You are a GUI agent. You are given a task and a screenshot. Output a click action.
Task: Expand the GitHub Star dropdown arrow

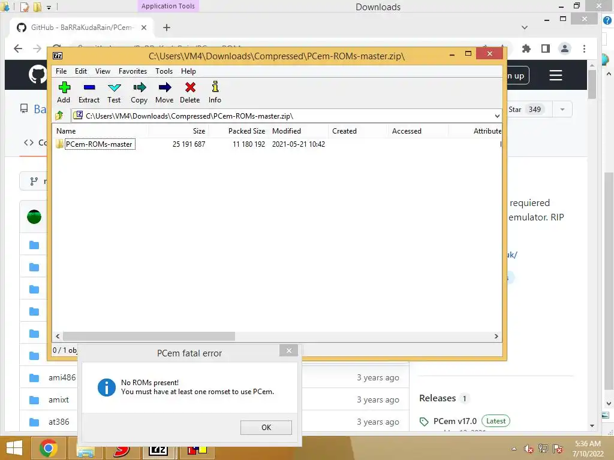(562, 110)
